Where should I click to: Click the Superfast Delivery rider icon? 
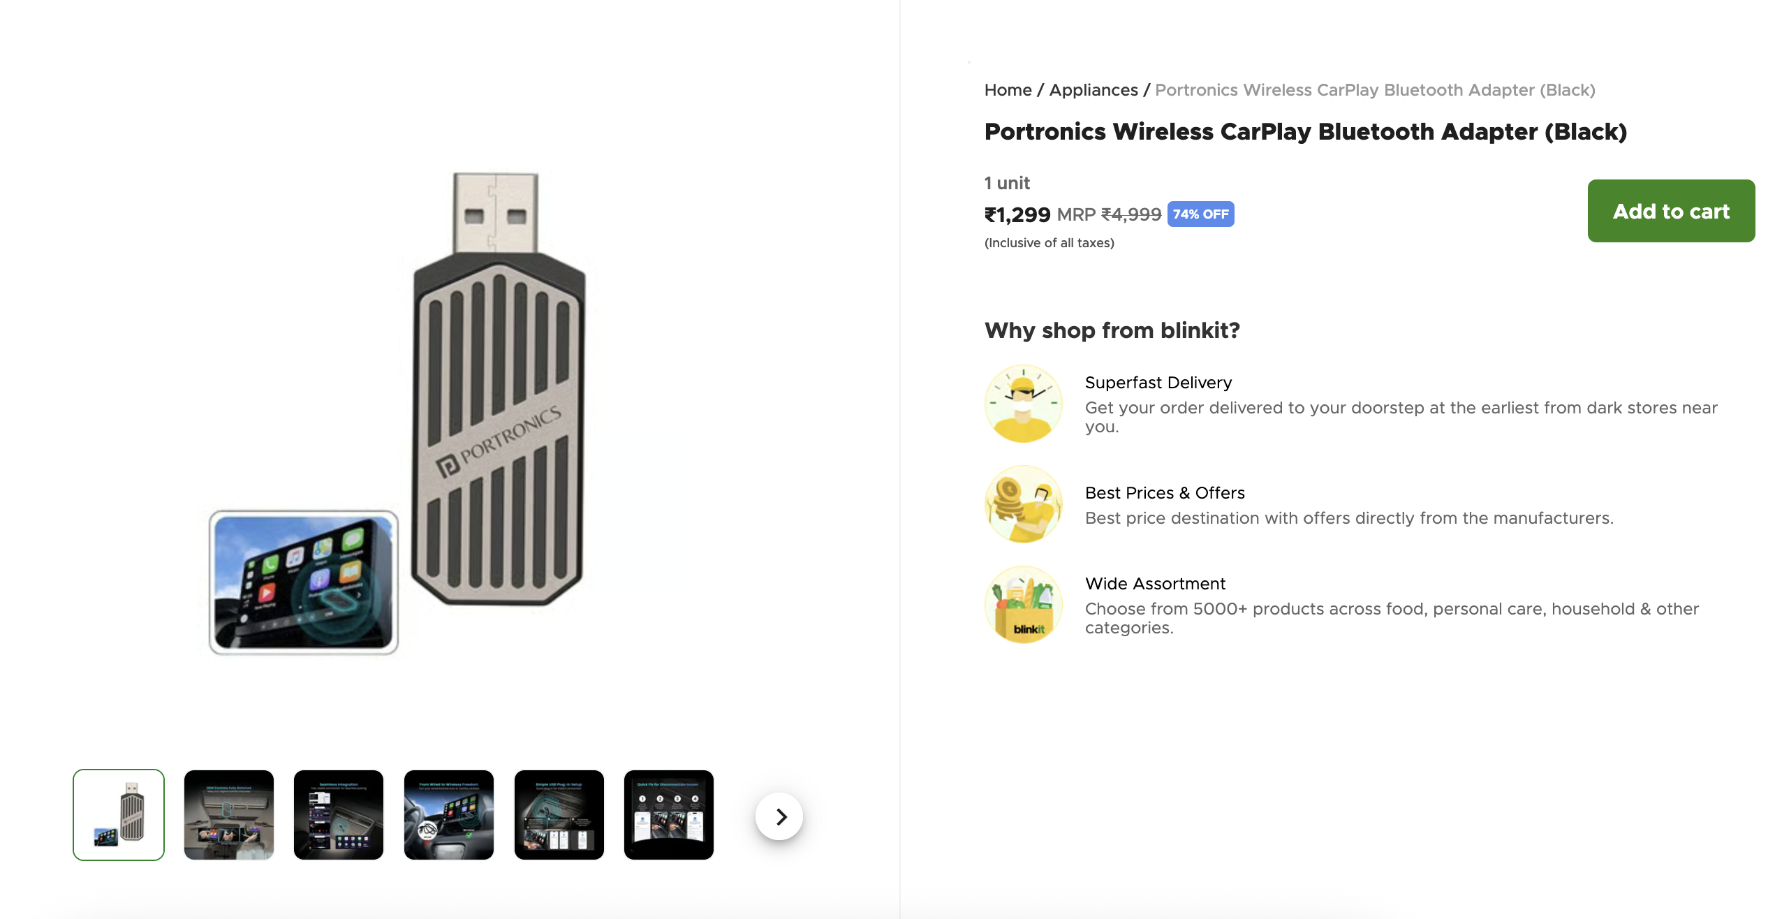click(x=1023, y=404)
